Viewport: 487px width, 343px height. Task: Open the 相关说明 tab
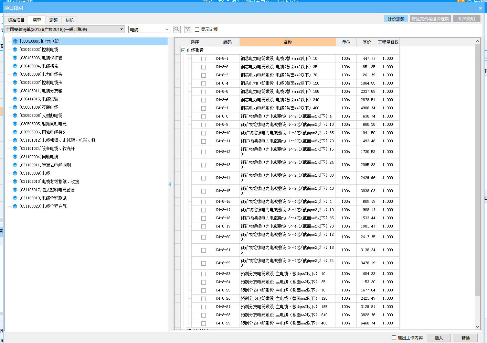[467, 19]
